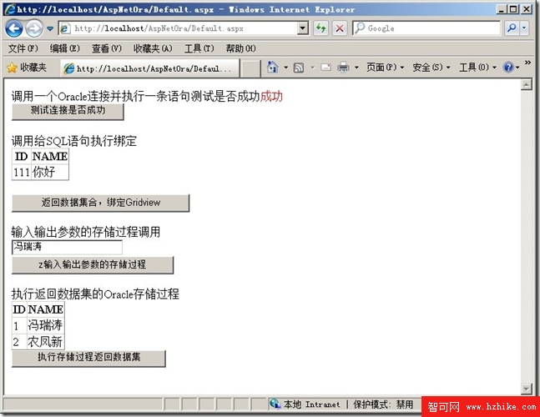The image size is (540, 417).
Task: Click the Back navigation arrow
Action: pyautogui.click(x=14, y=28)
